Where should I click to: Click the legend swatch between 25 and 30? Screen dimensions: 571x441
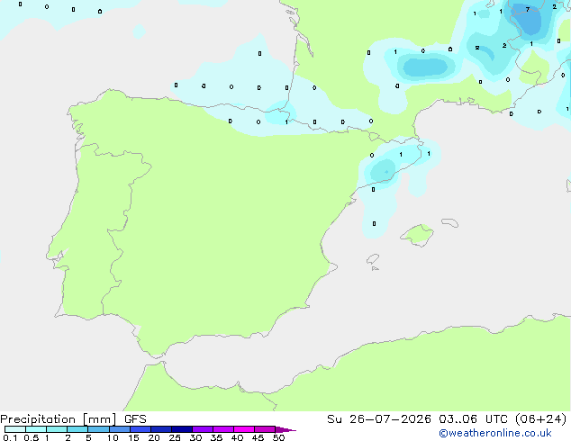(x=182, y=429)
